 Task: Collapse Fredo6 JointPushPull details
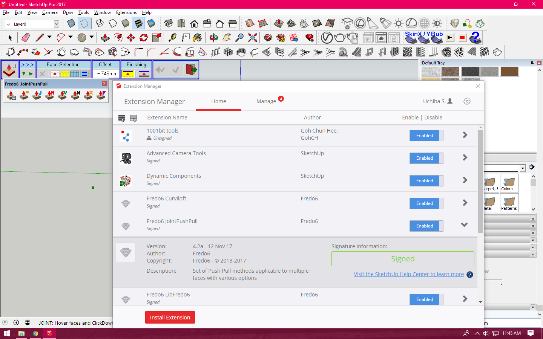click(x=464, y=225)
